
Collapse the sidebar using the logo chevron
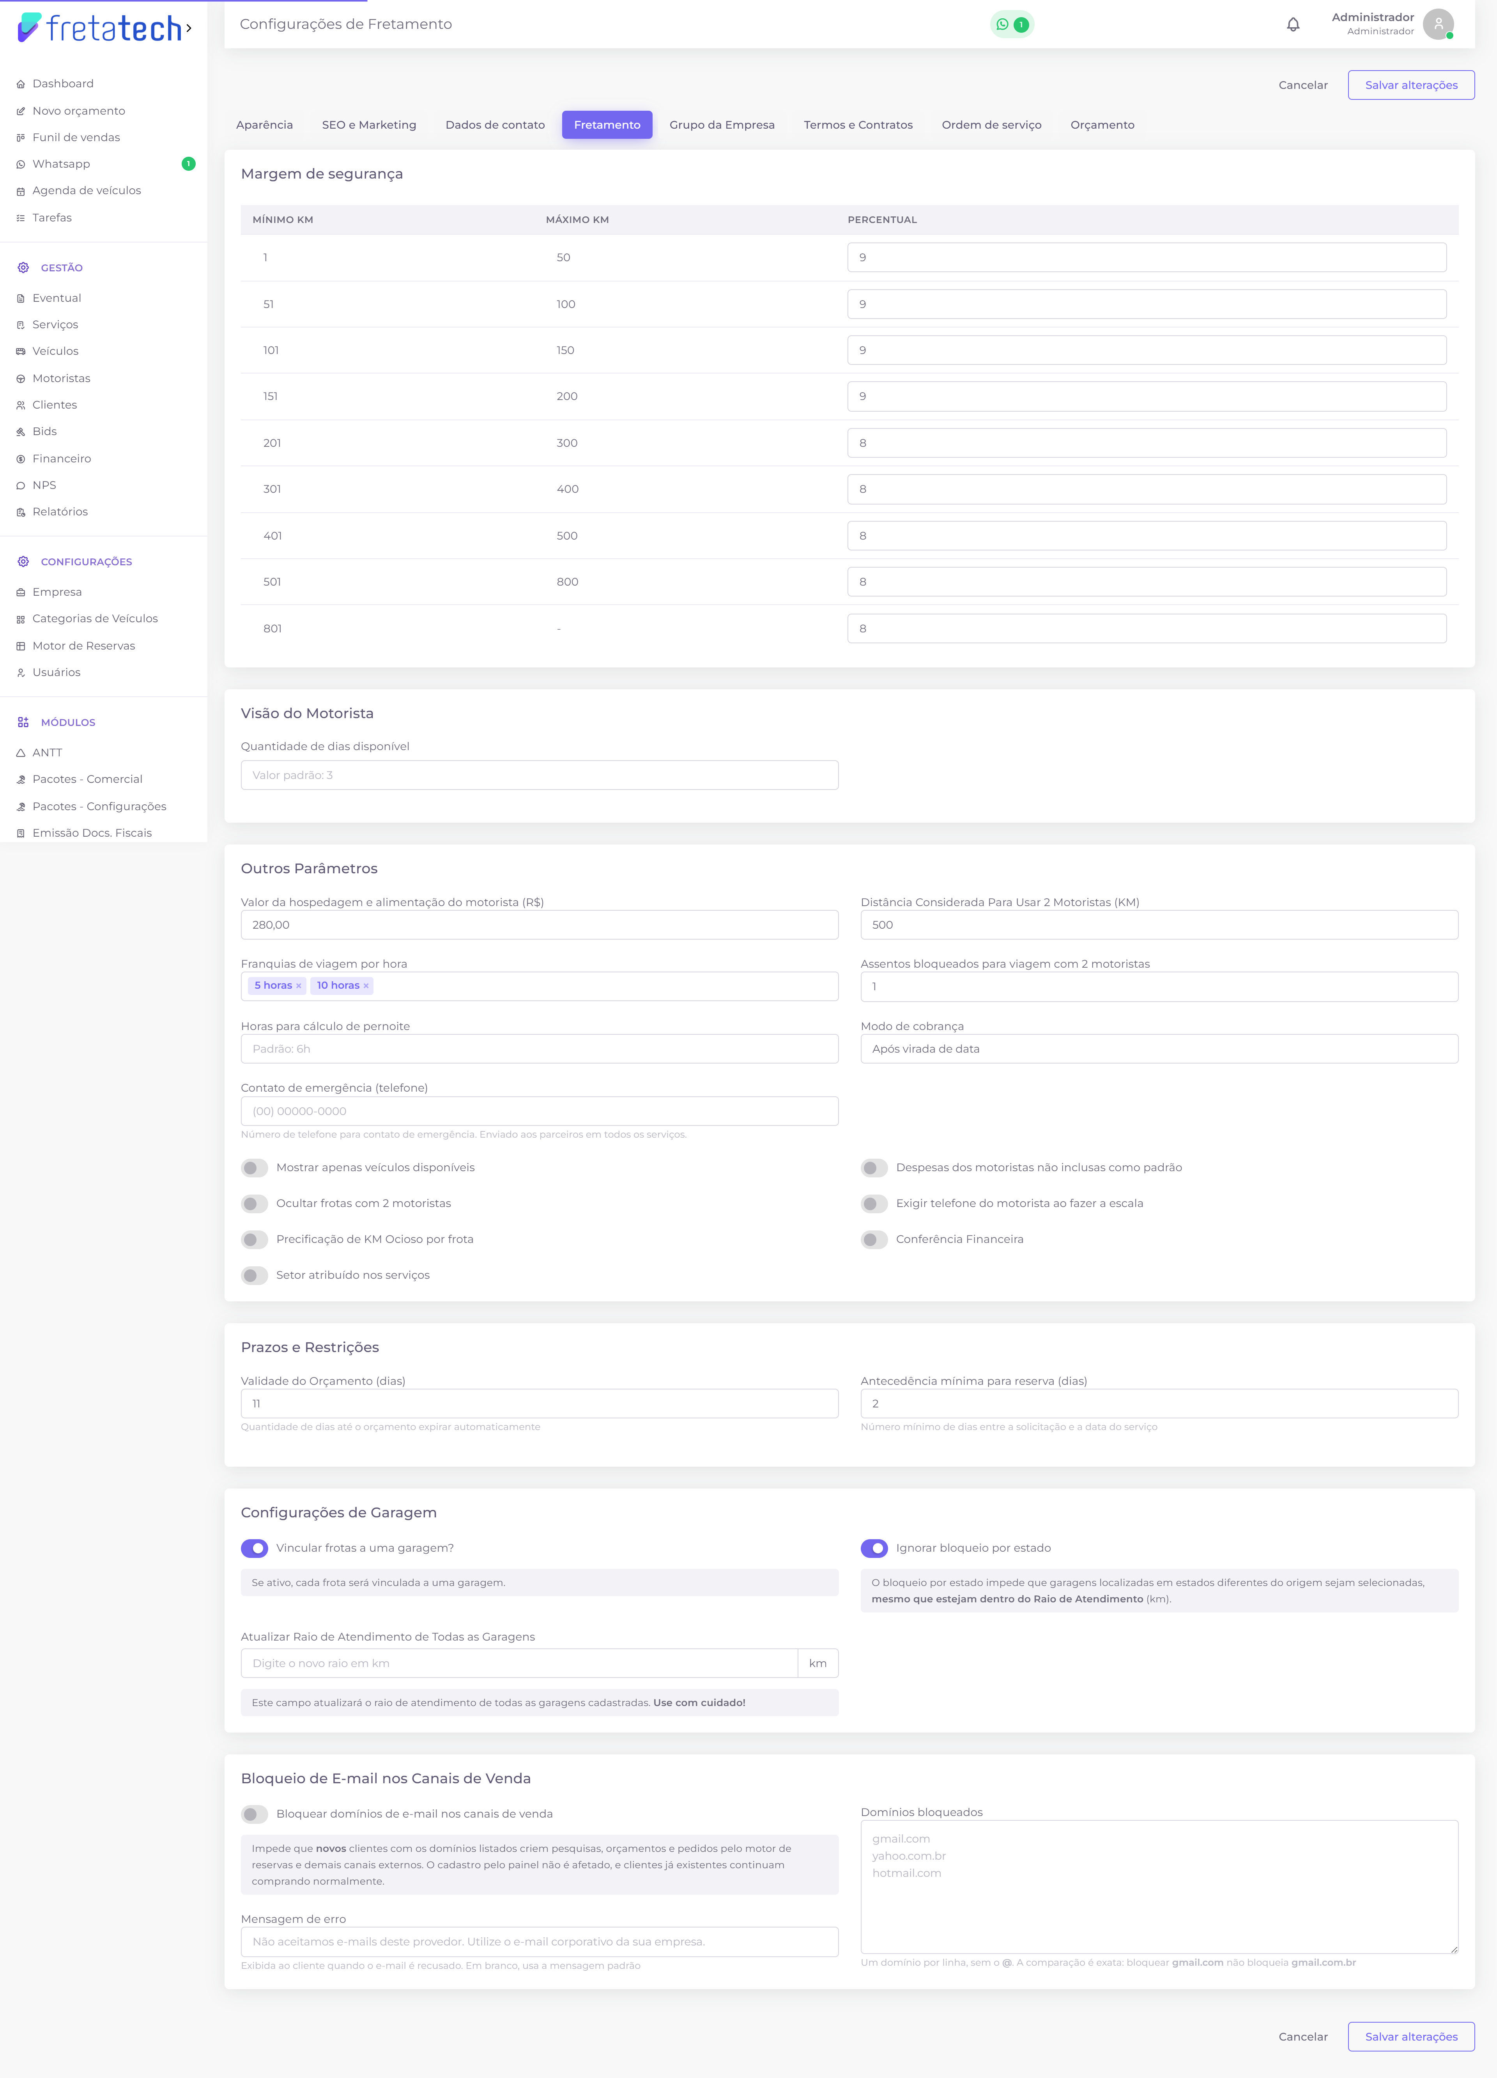[x=189, y=28]
